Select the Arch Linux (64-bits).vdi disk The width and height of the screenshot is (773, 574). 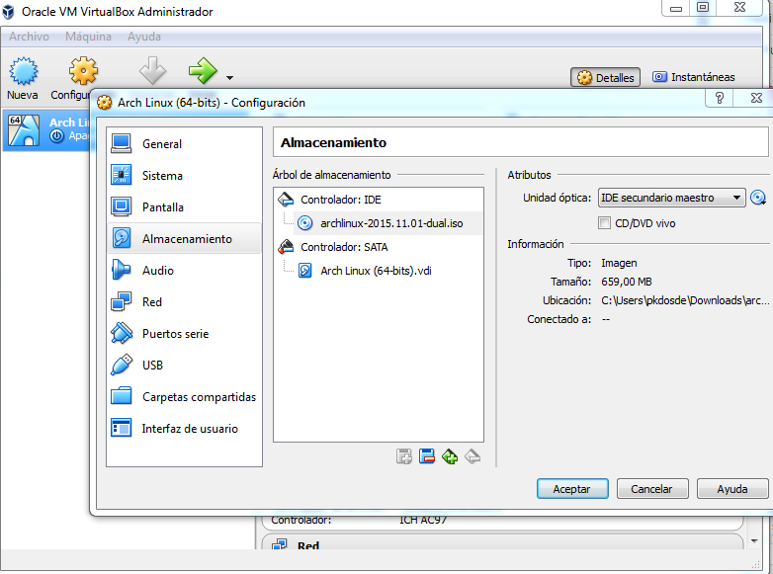tap(376, 271)
